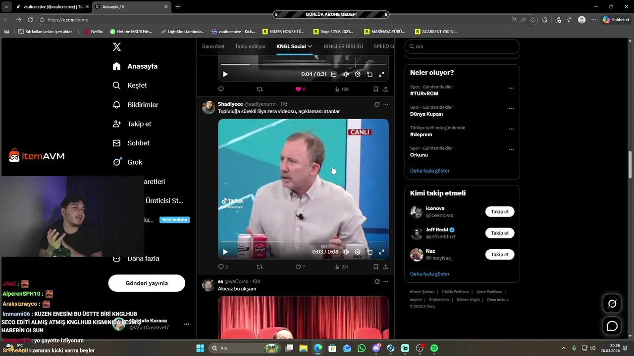
Task: Open Sohbet messages in sidebar
Action: (x=131, y=143)
